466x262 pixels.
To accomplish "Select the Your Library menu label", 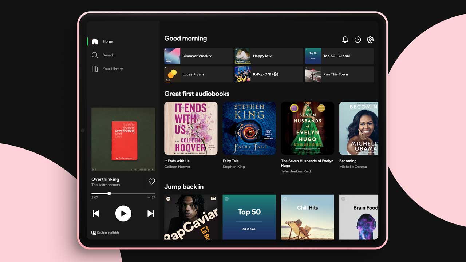I will [113, 69].
